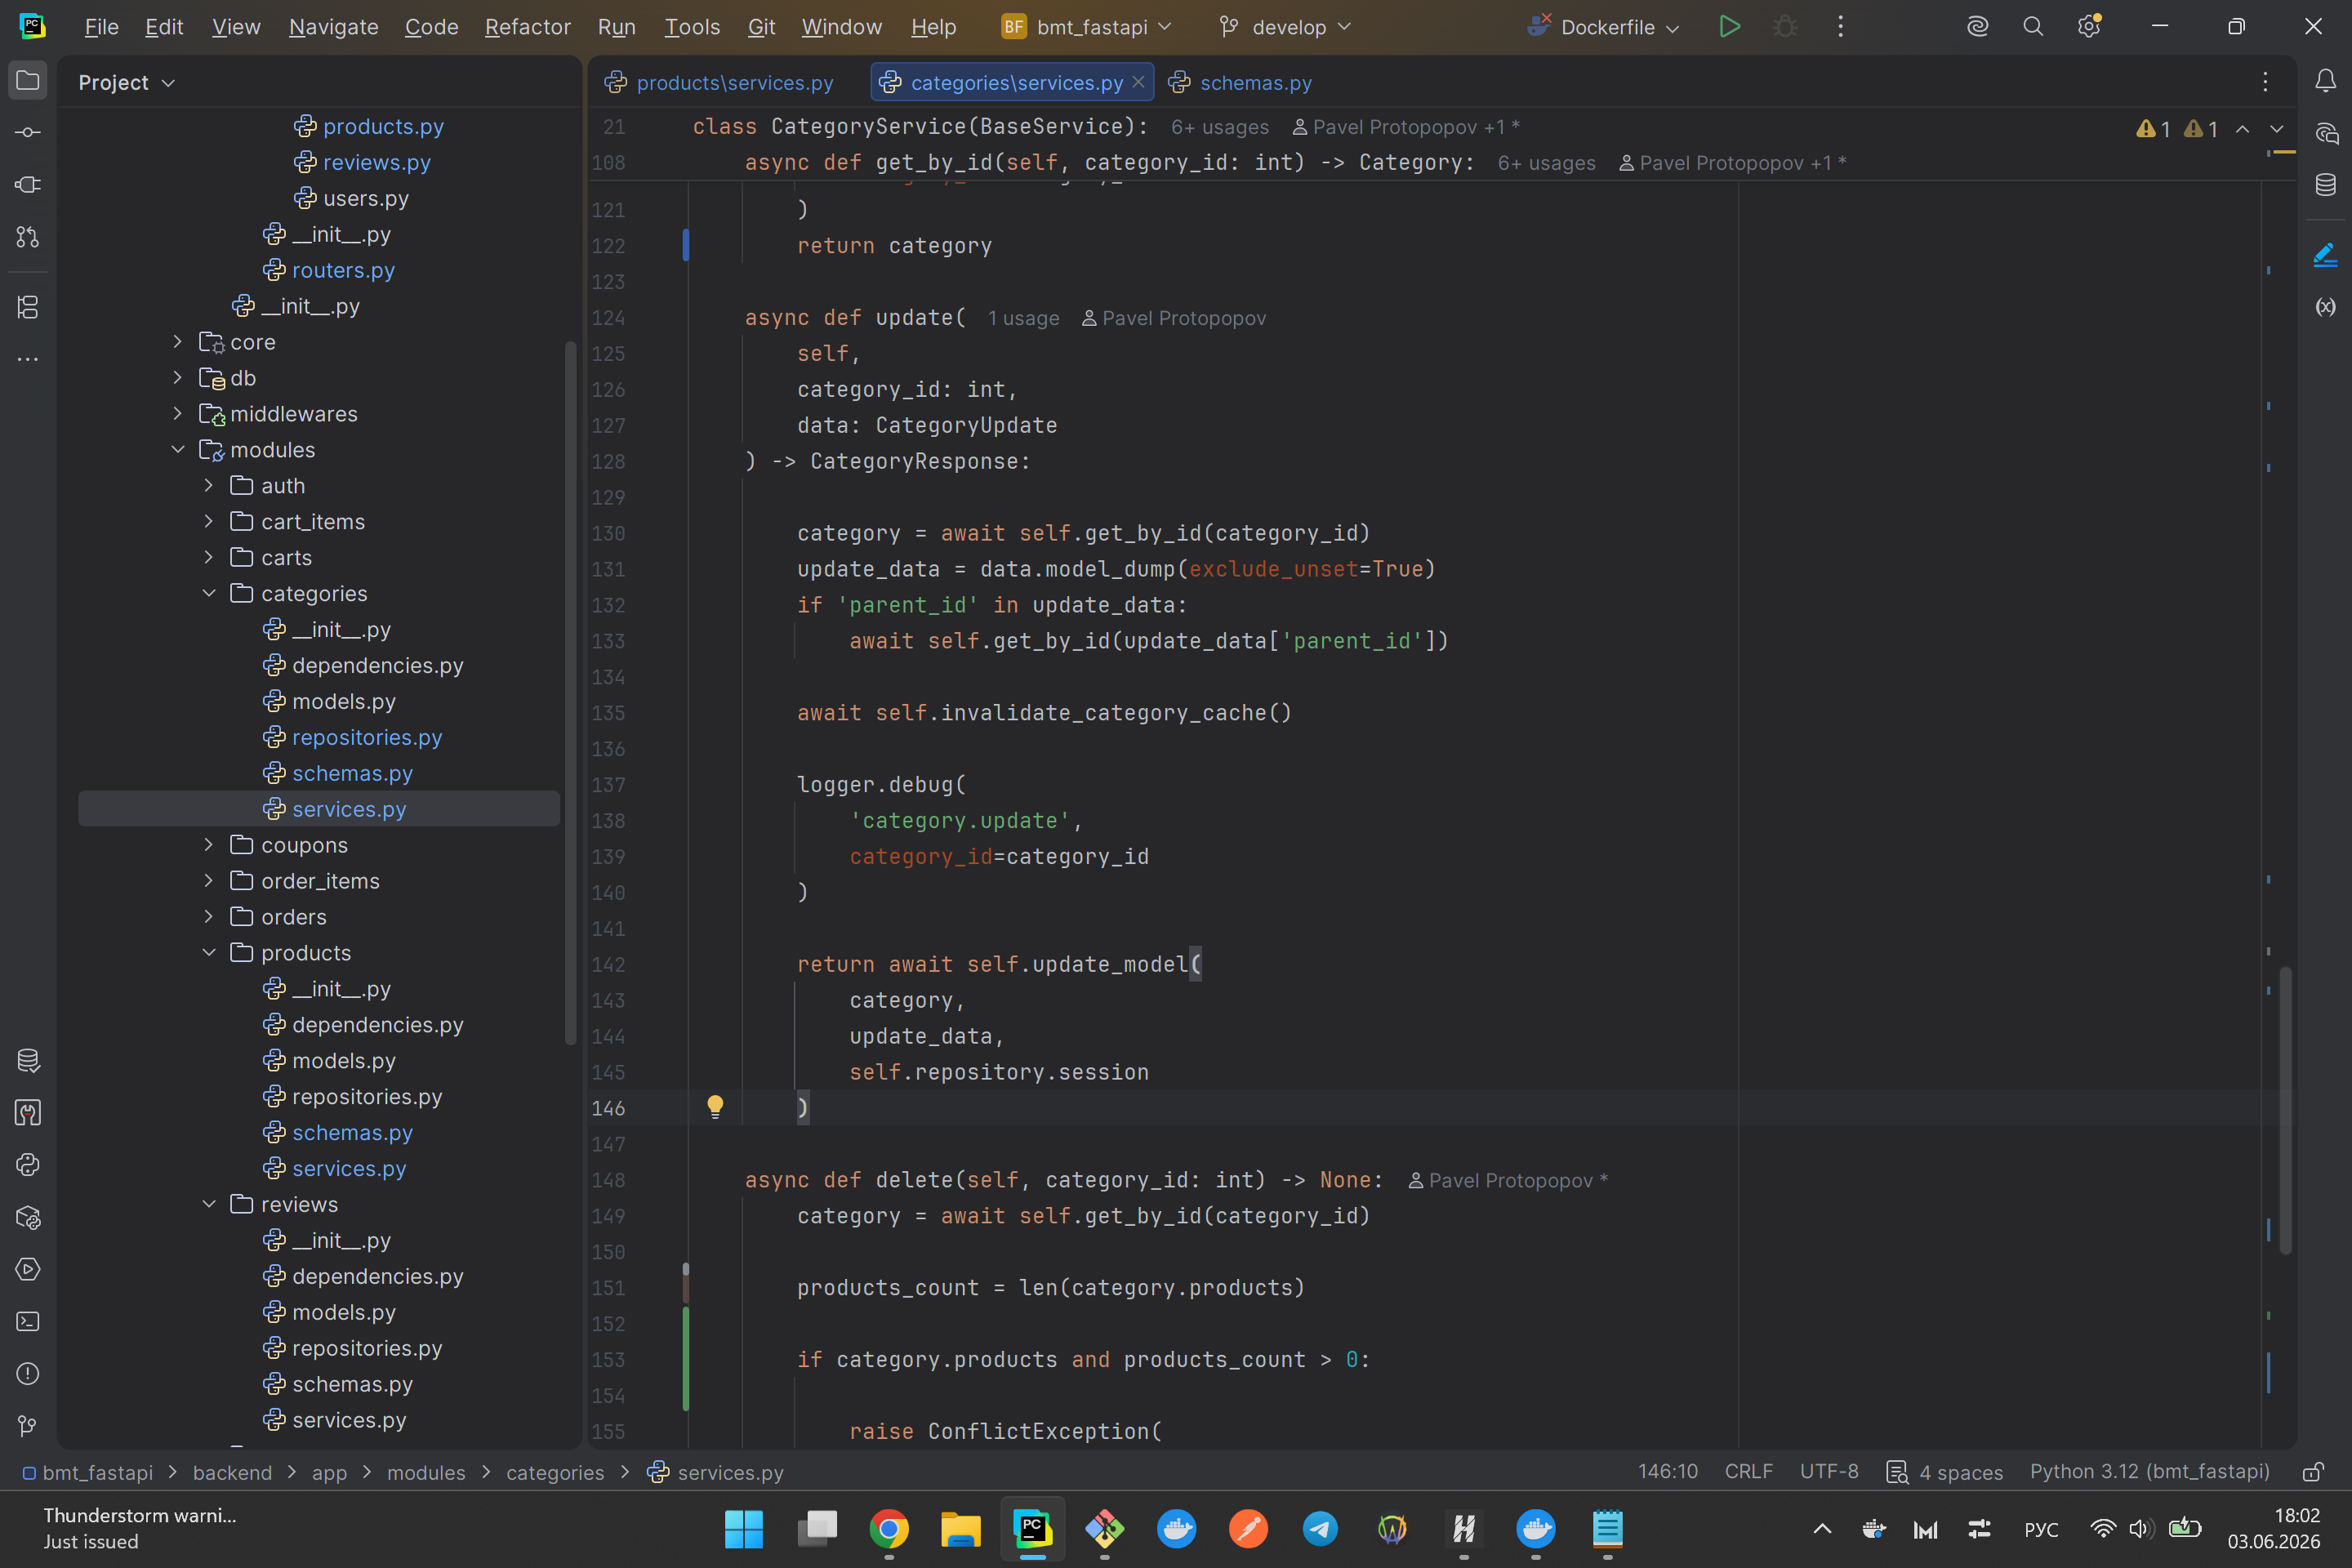Open the Python Packages tool window
2352x1568 pixels.
coord(28,1217)
